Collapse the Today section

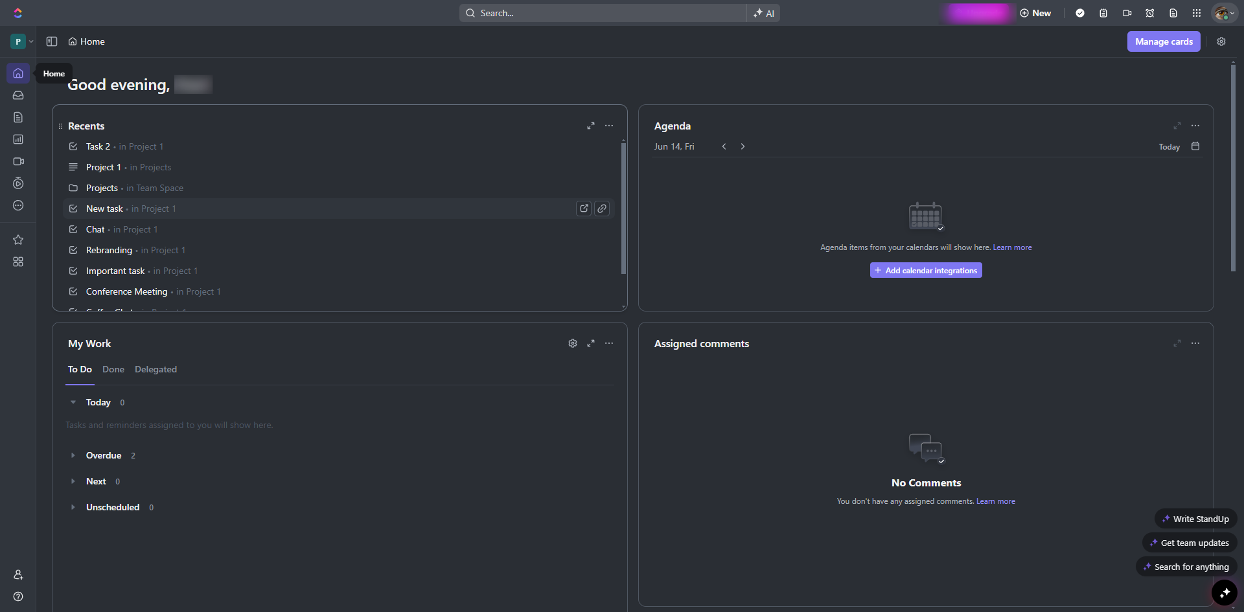click(73, 402)
